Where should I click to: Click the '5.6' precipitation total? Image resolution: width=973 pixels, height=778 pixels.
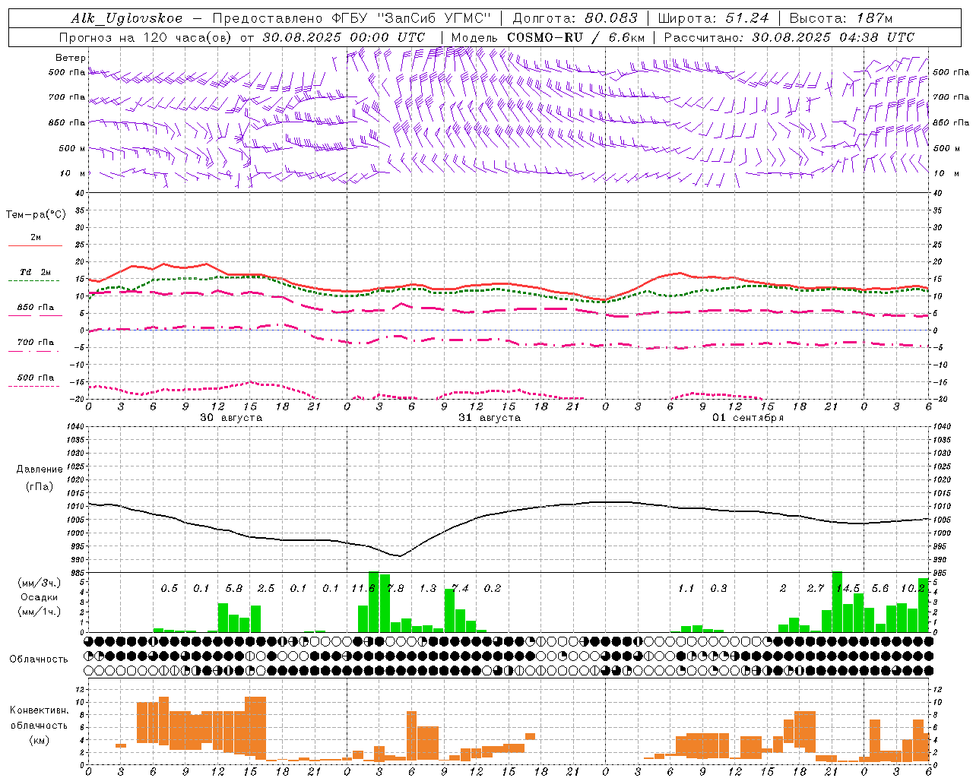(880, 589)
